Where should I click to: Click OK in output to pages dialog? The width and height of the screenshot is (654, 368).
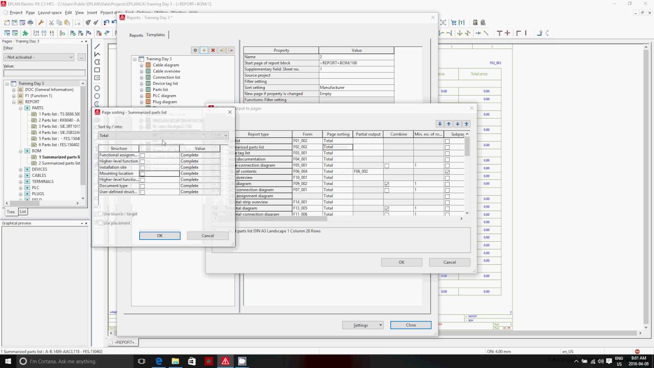click(402, 262)
